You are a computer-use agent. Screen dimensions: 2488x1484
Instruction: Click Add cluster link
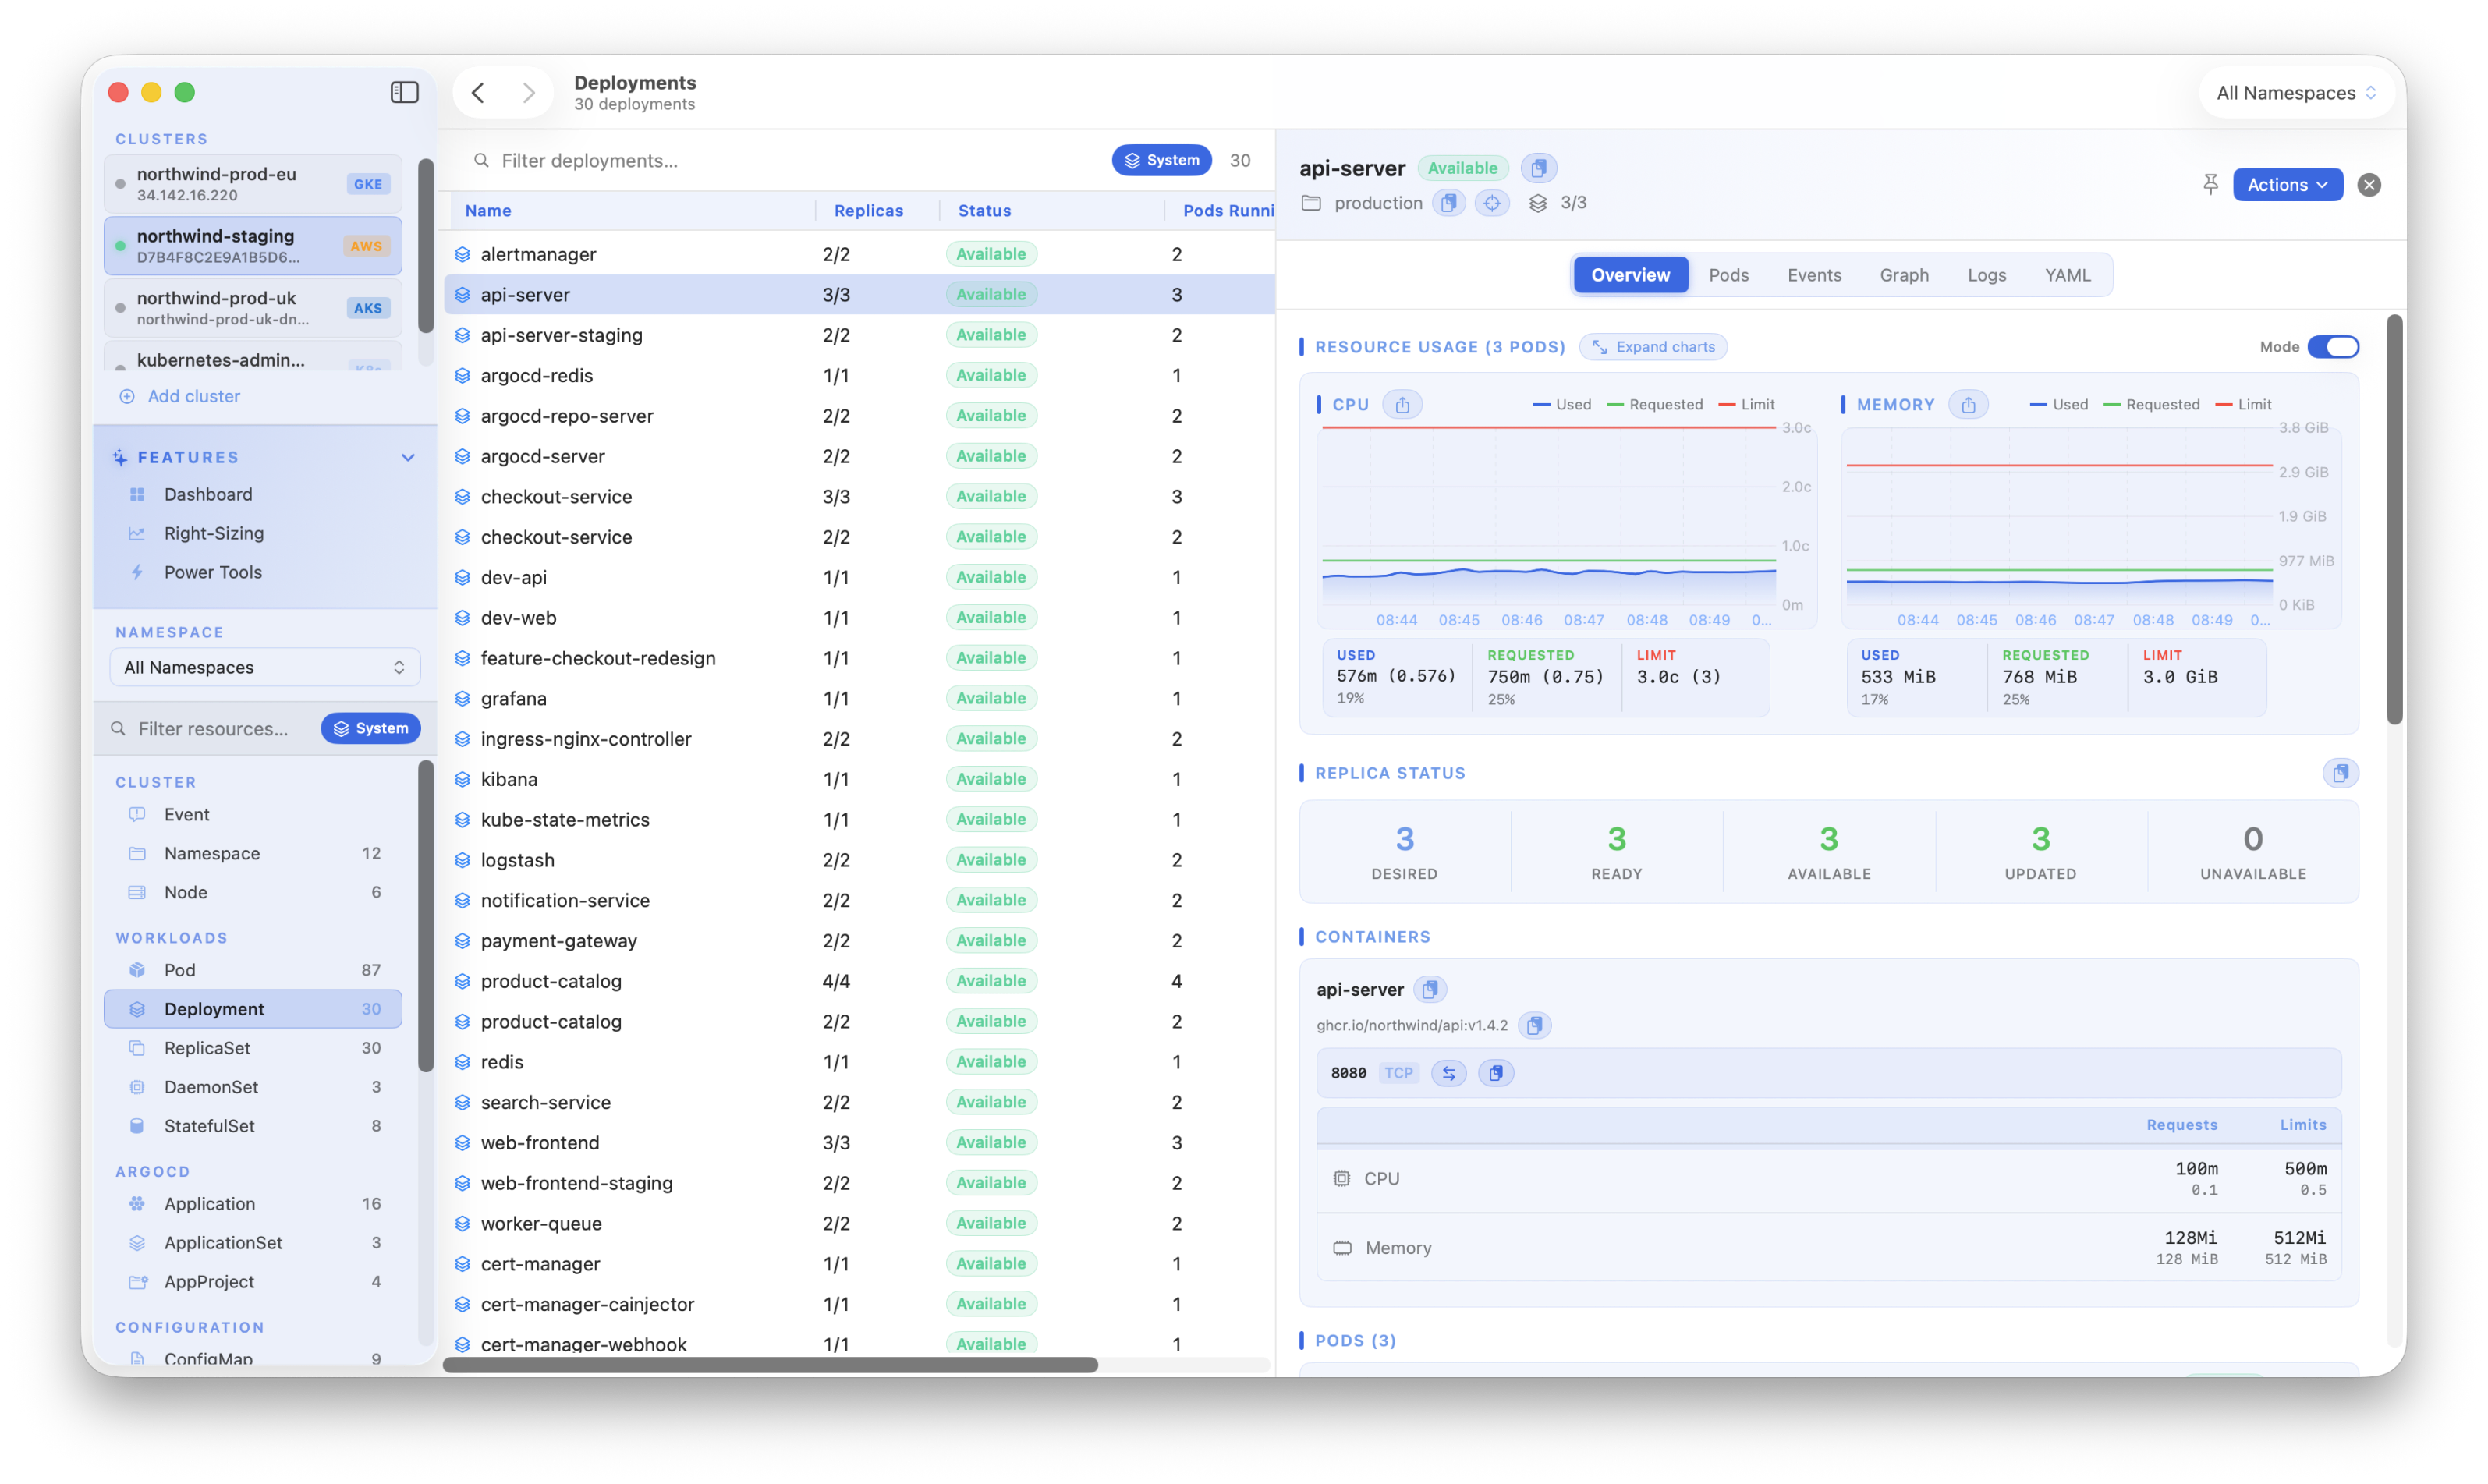(x=180, y=396)
